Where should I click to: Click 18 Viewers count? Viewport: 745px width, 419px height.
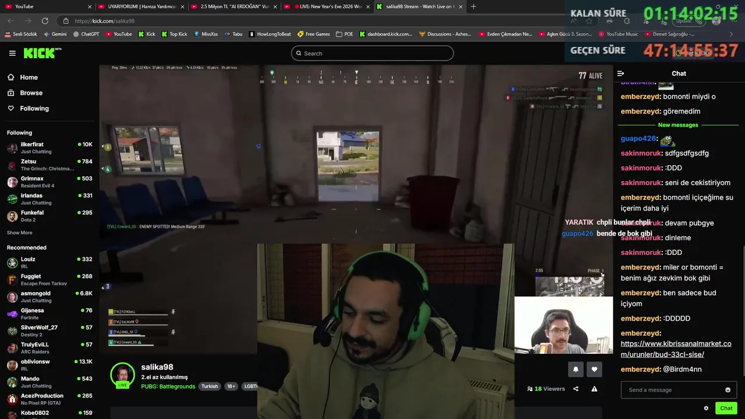(546, 389)
